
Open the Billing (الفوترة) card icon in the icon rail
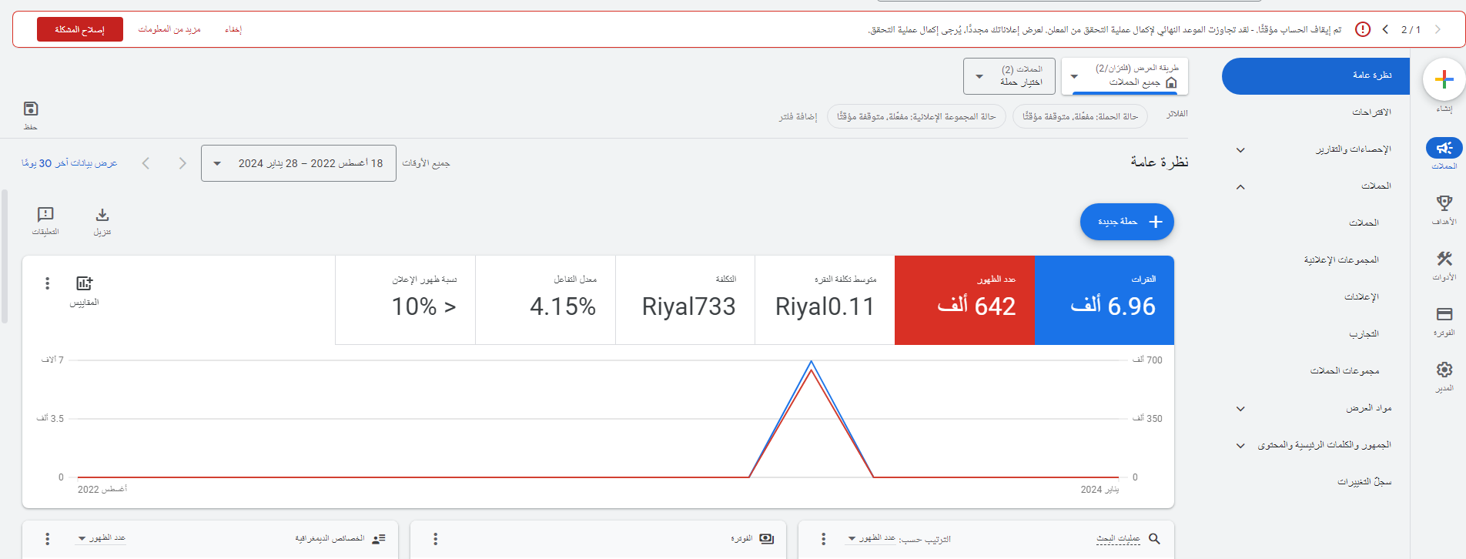click(1444, 314)
